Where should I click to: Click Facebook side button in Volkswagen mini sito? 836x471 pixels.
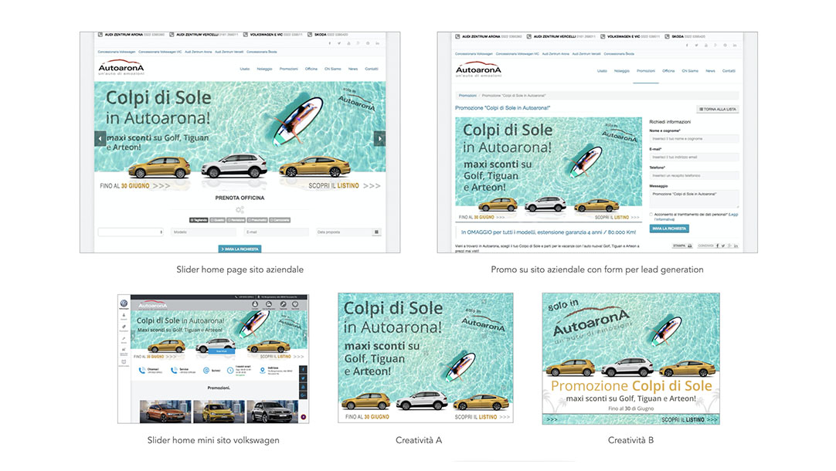click(x=304, y=369)
